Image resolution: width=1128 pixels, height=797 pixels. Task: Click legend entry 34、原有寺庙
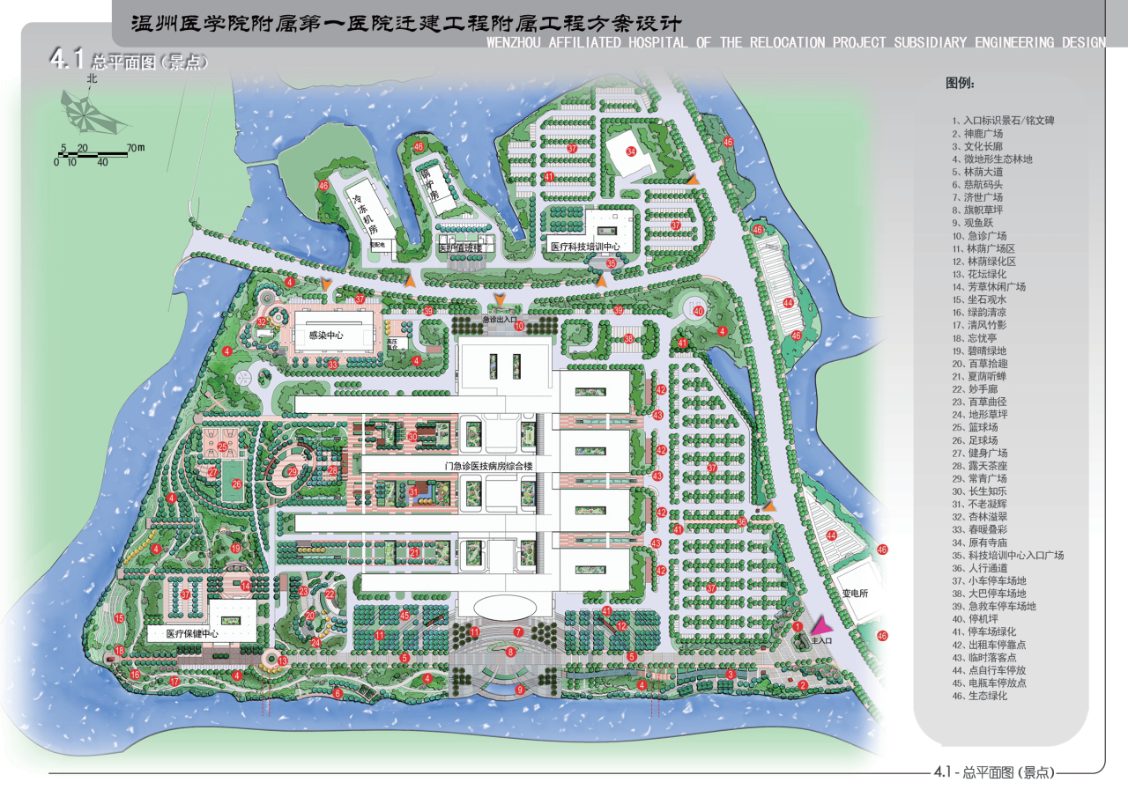[x=979, y=542]
